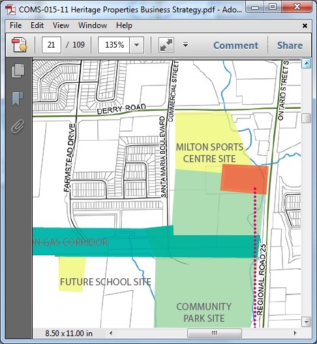
Task: Click the REGIONAL ROAD 25 label
Action: [x=262, y=279]
